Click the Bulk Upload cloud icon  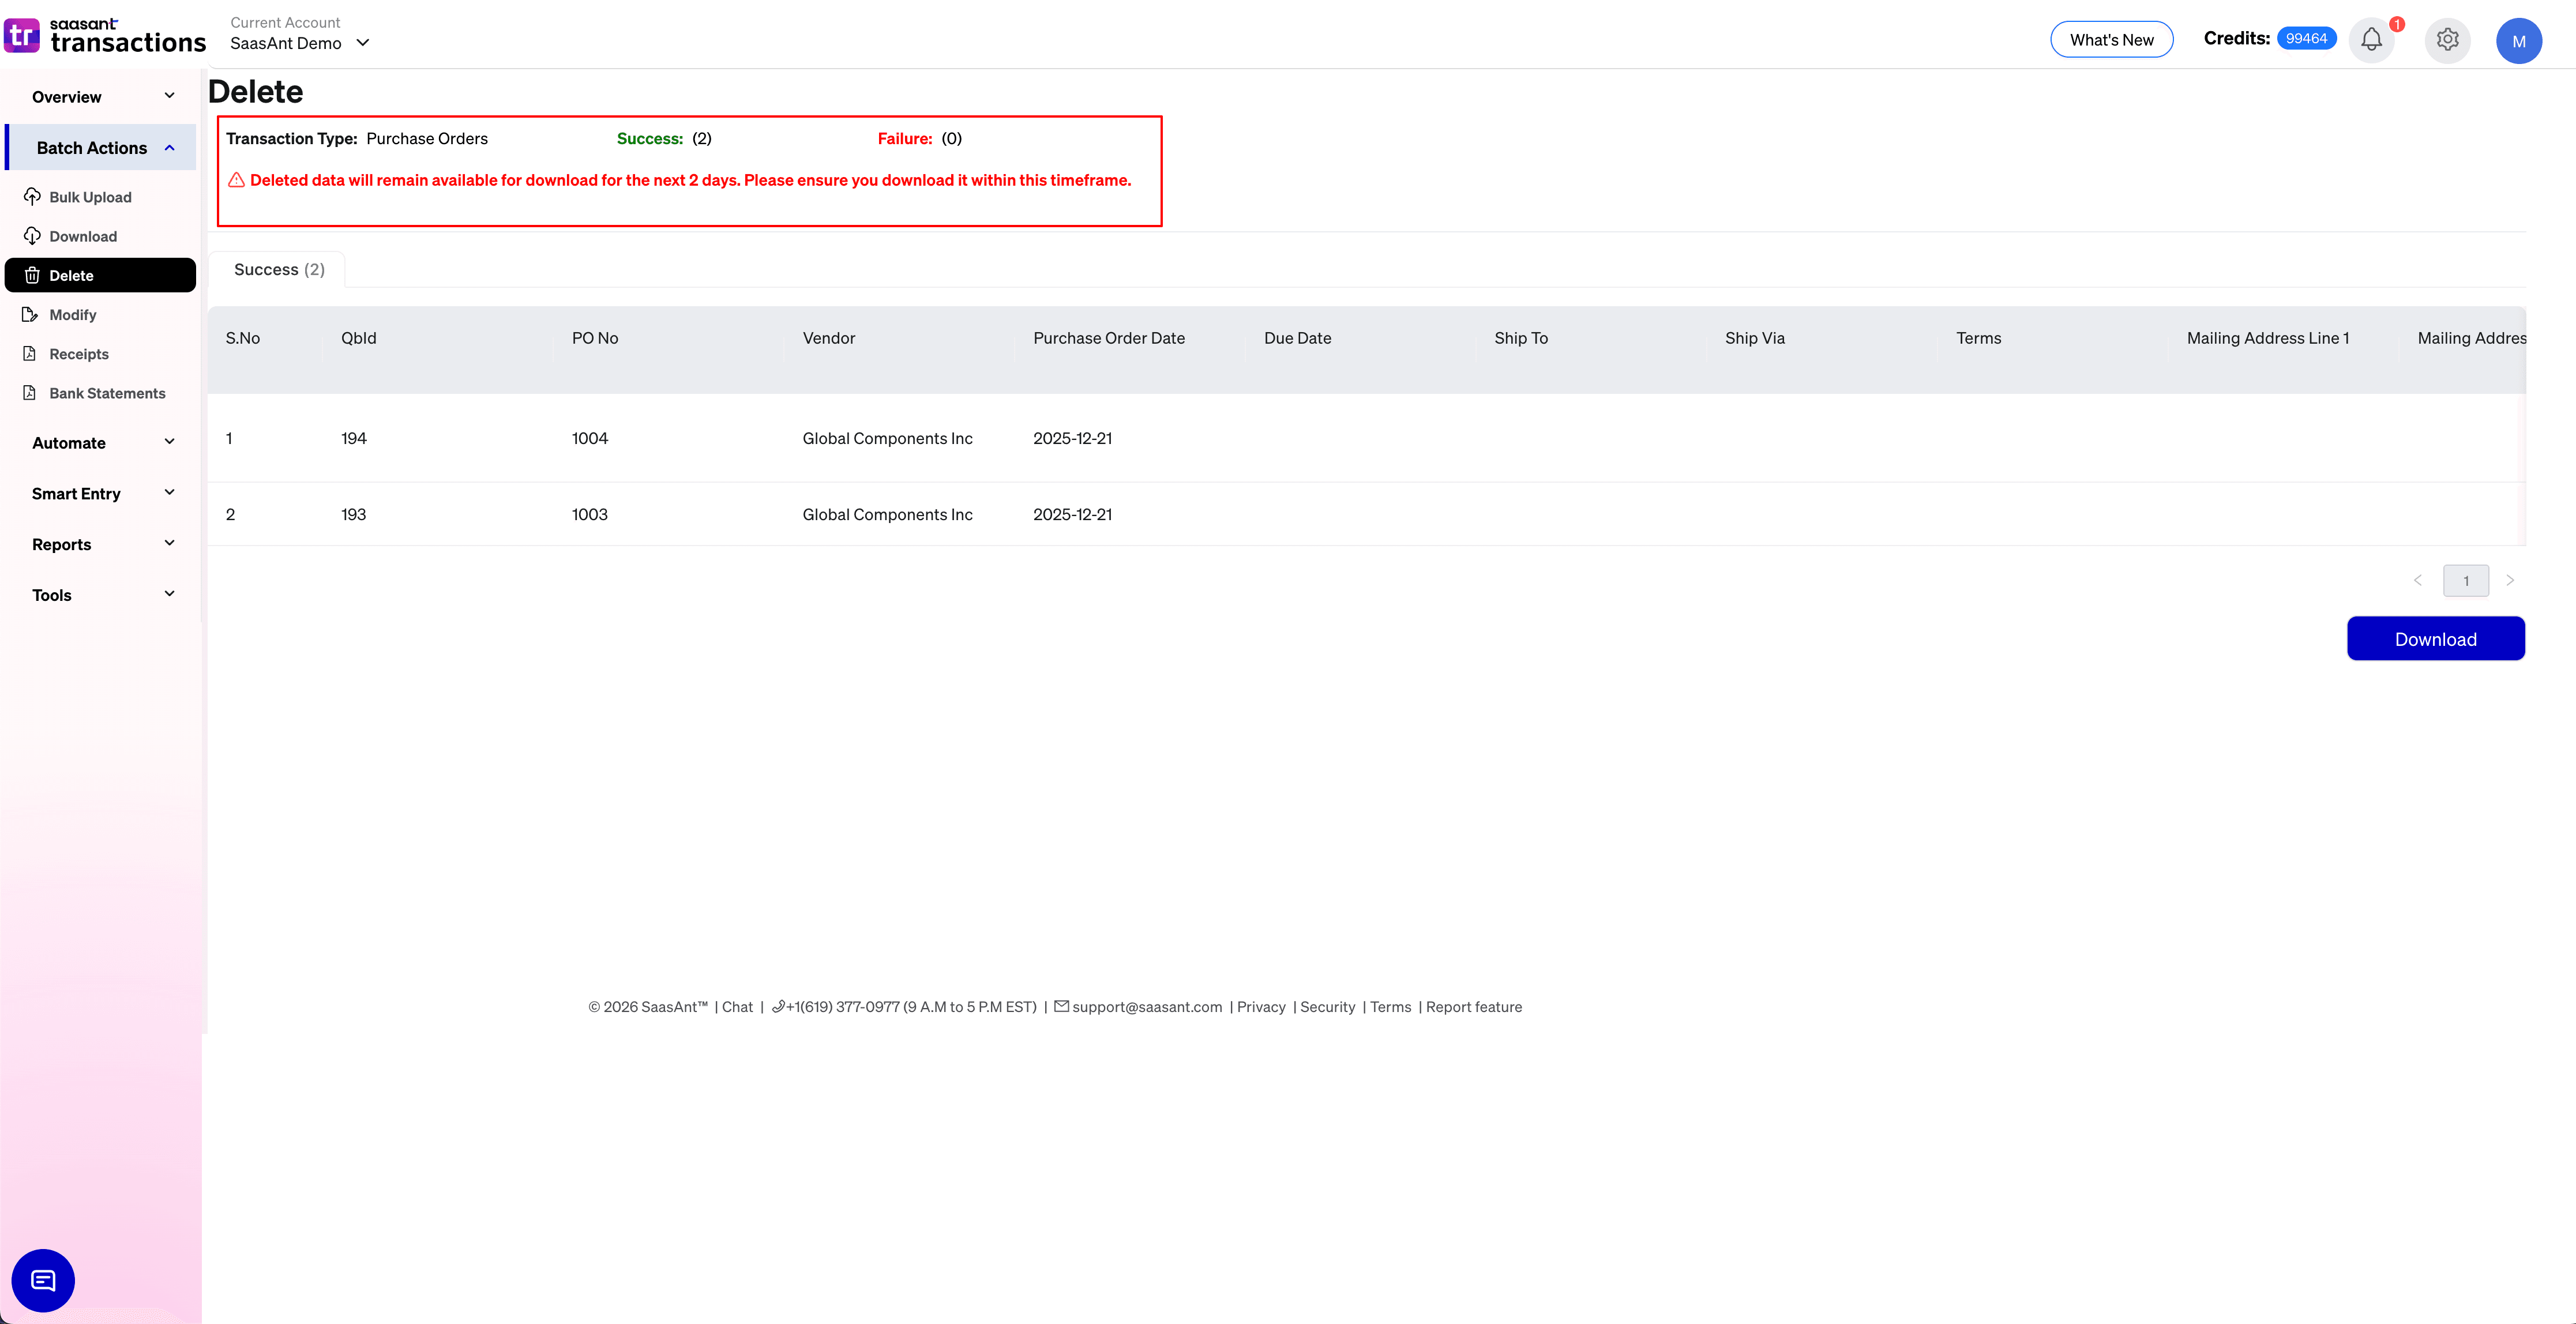[32, 196]
